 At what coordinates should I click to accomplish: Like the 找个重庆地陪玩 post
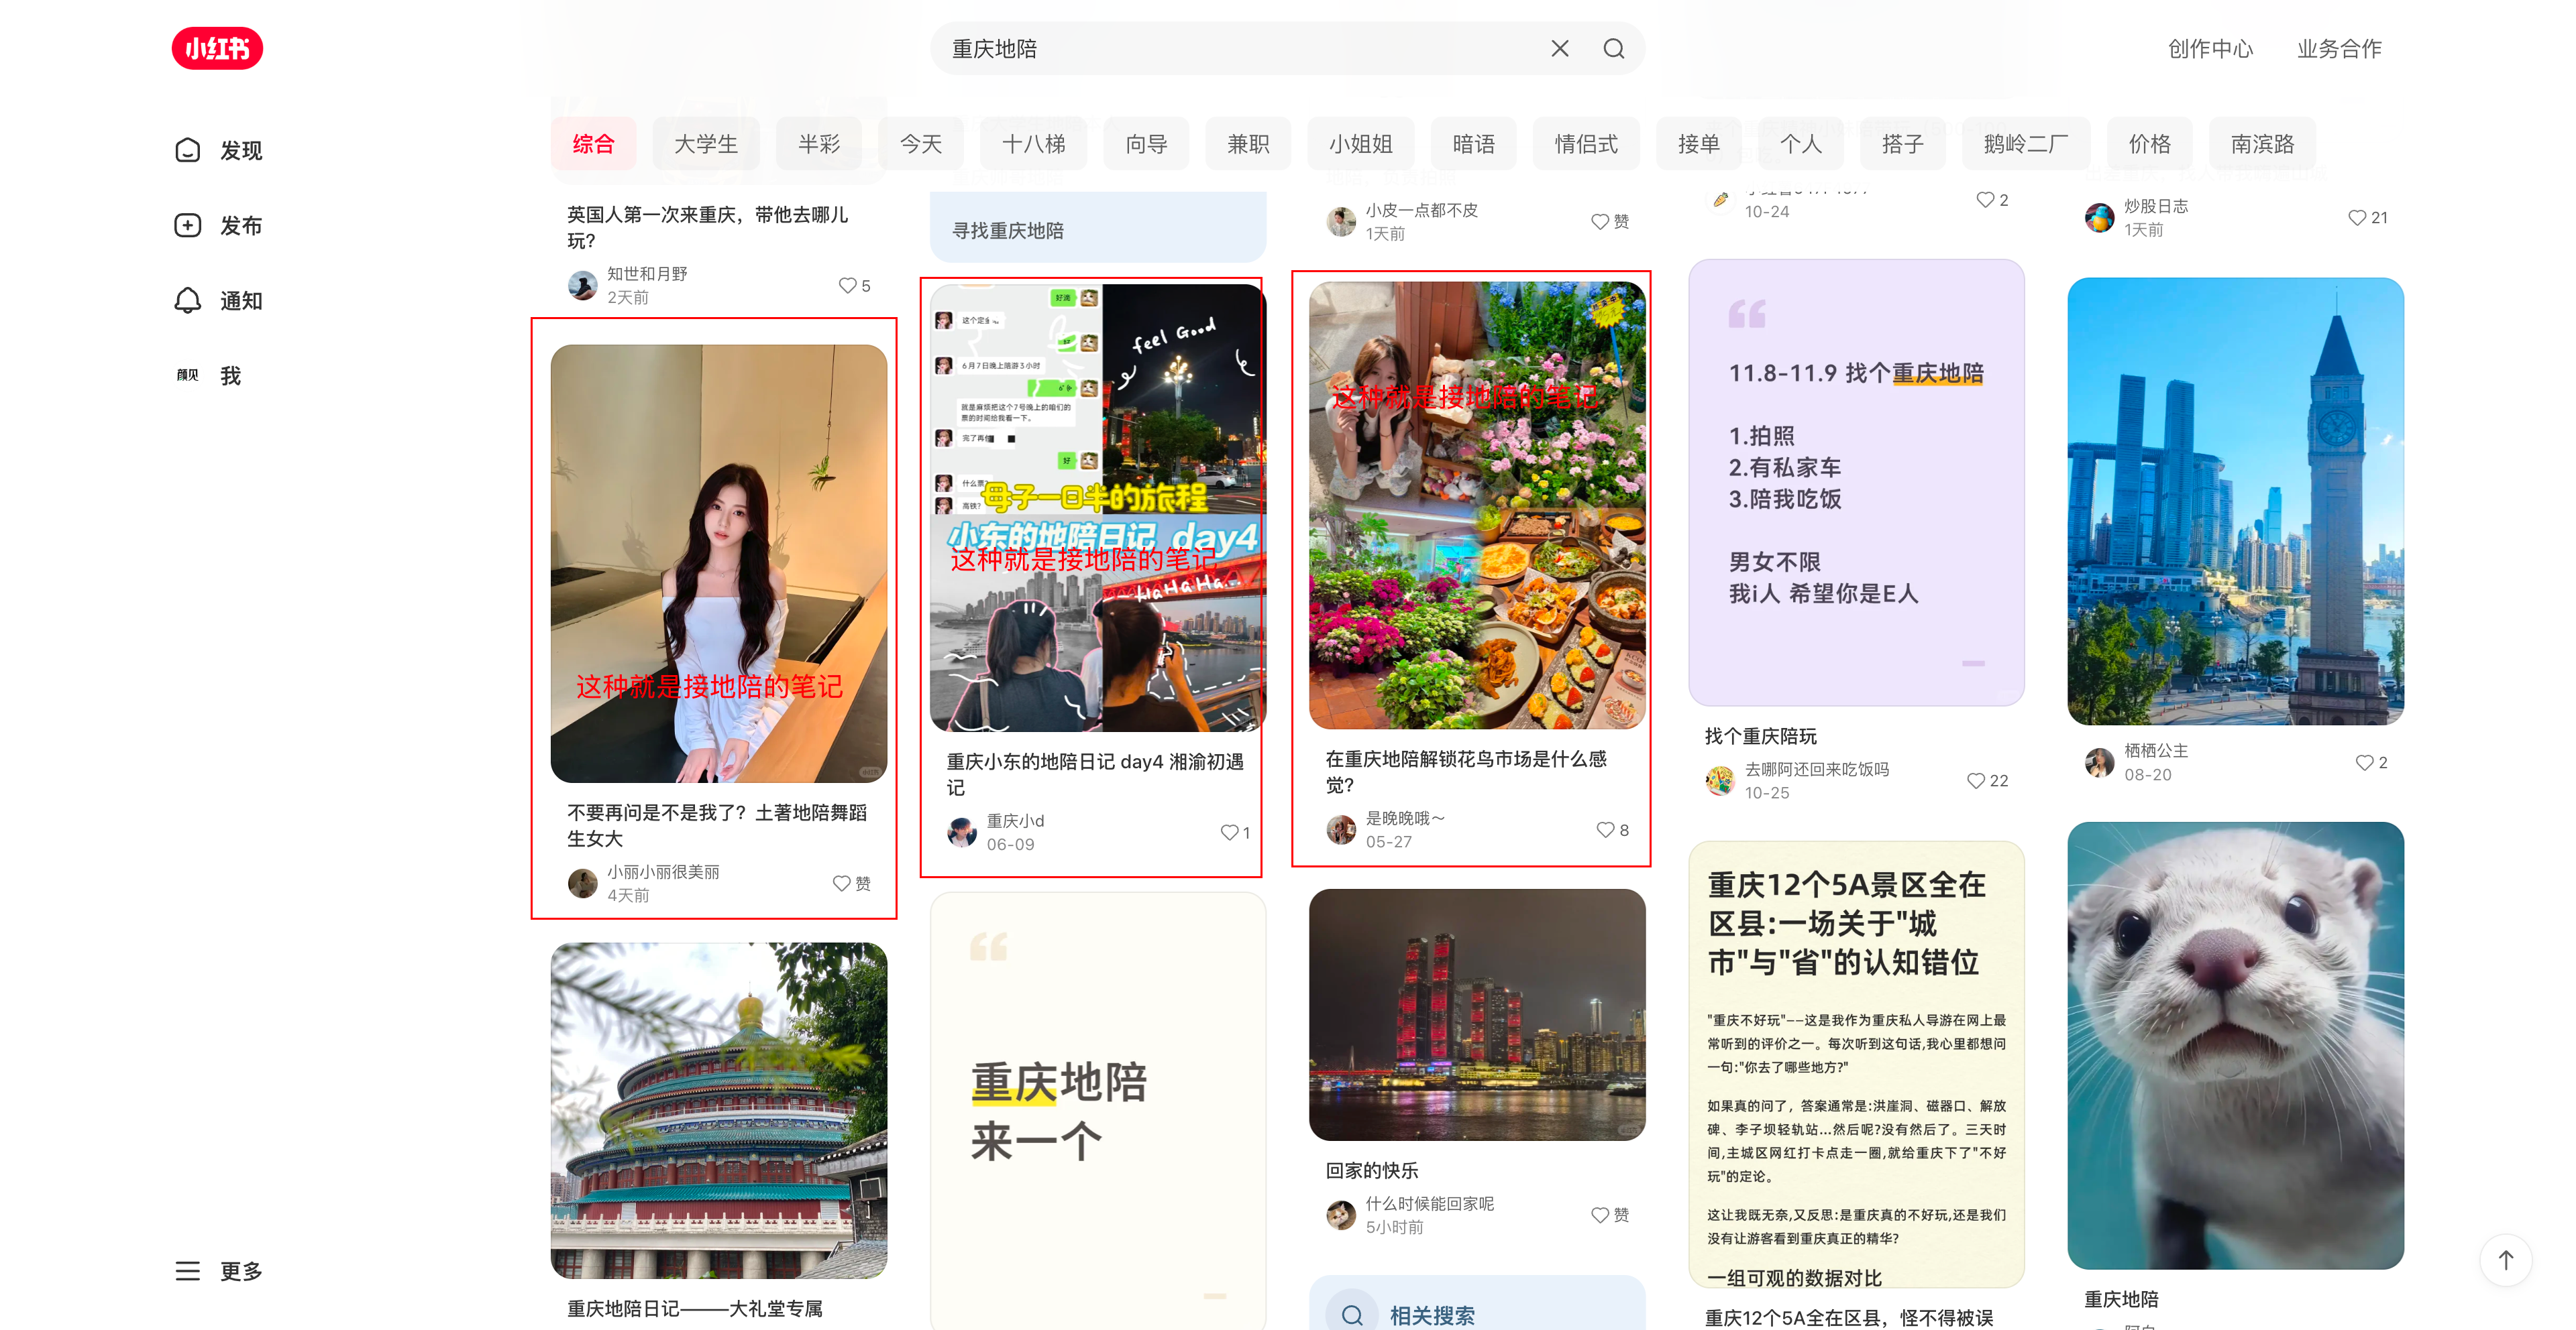point(1976,780)
